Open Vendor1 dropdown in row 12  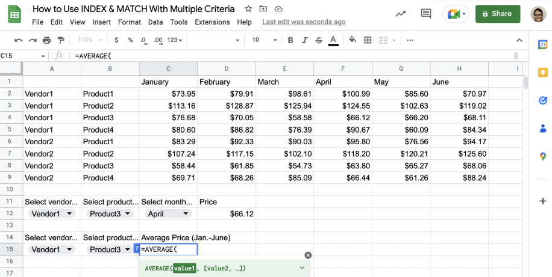[x=52, y=214]
